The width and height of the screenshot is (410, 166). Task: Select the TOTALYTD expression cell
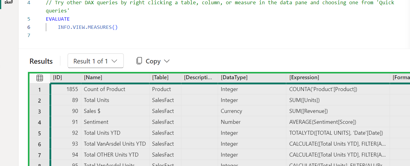pyautogui.click(x=336, y=133)
